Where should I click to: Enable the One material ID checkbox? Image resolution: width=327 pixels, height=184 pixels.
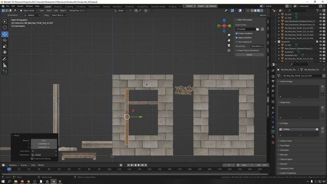pos(237,42)
